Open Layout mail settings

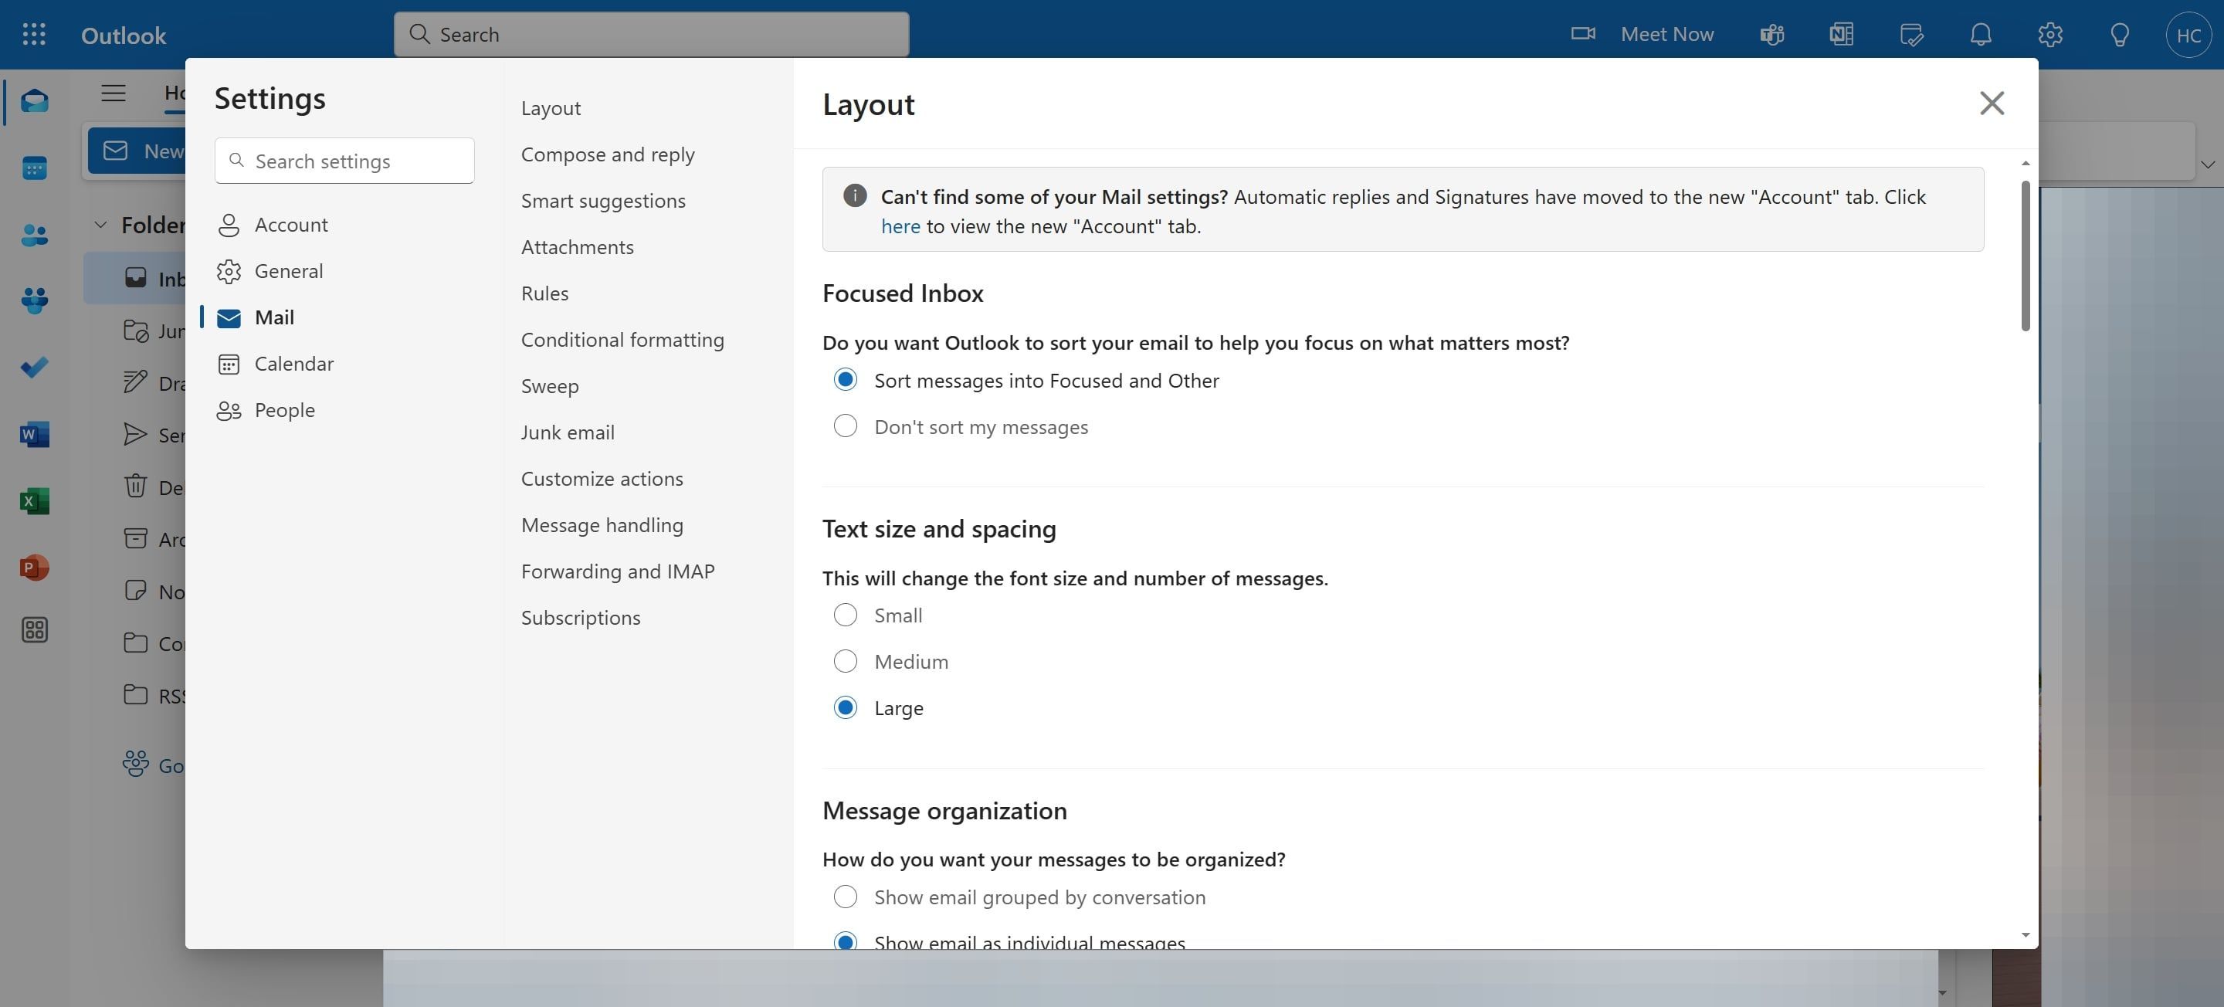[551, 108]
